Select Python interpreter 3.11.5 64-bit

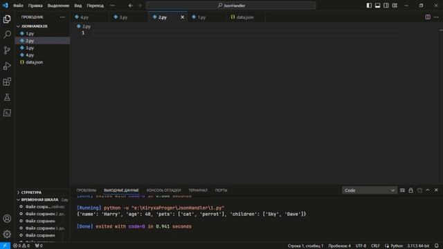pos(418,246)
